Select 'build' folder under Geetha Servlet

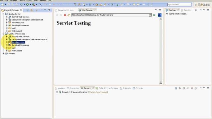point(13,28)
